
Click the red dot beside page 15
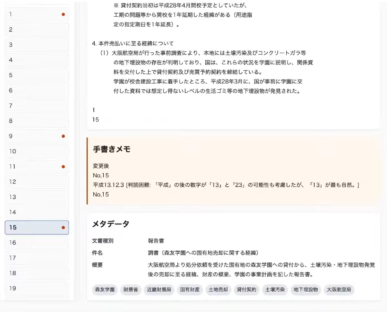63,228
